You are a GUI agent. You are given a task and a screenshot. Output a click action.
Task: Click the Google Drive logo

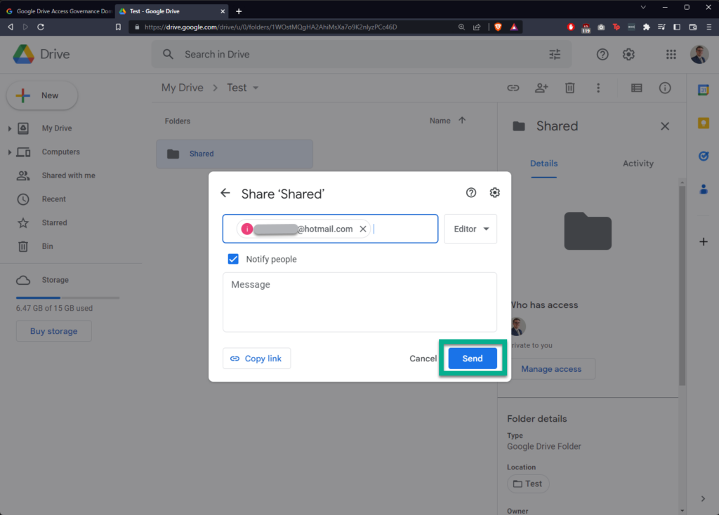pyautogui.click(x=23, y=54)
